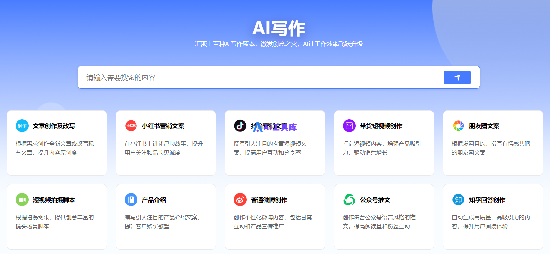Select the 公众号推文 card title
Viewport: 550px width, 254px height.
pyautogui.click(x=375, y=200)
